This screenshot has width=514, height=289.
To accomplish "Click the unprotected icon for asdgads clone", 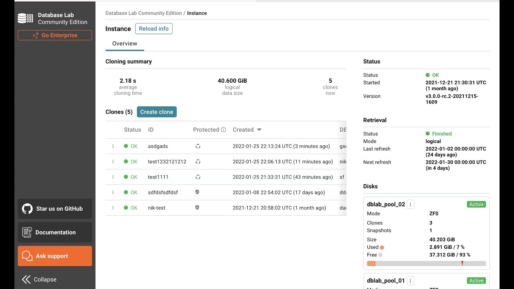I will coord(198,146).
